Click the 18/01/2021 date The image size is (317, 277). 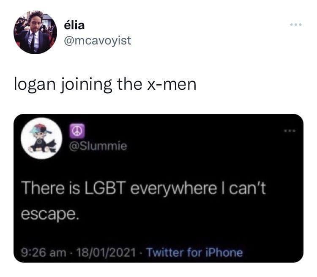tap(106, 253)
